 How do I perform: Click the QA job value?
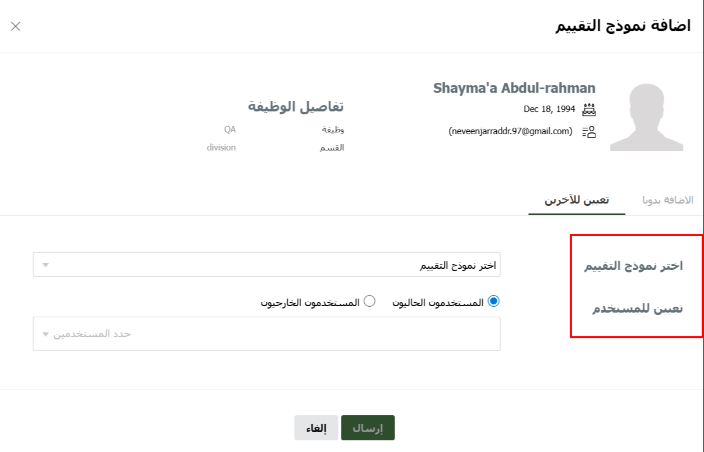pyautogui.click(x=229, y=129)
